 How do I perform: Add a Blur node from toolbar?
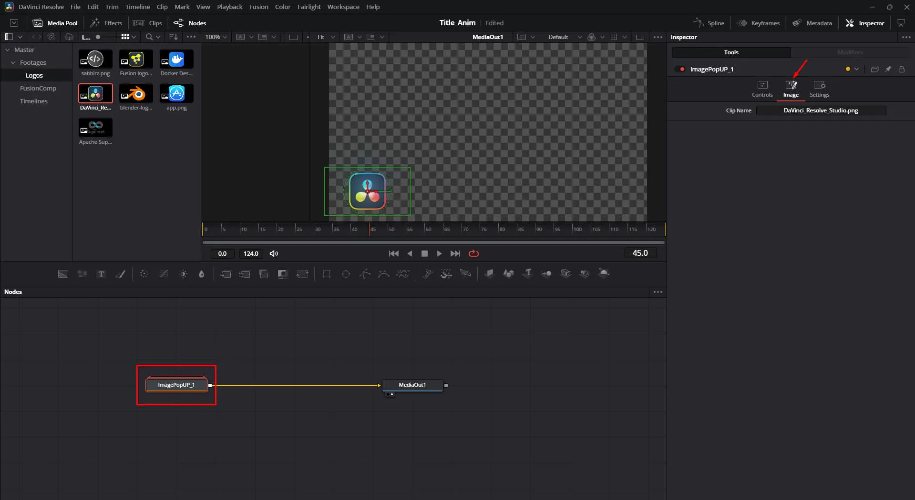(201, 274)
